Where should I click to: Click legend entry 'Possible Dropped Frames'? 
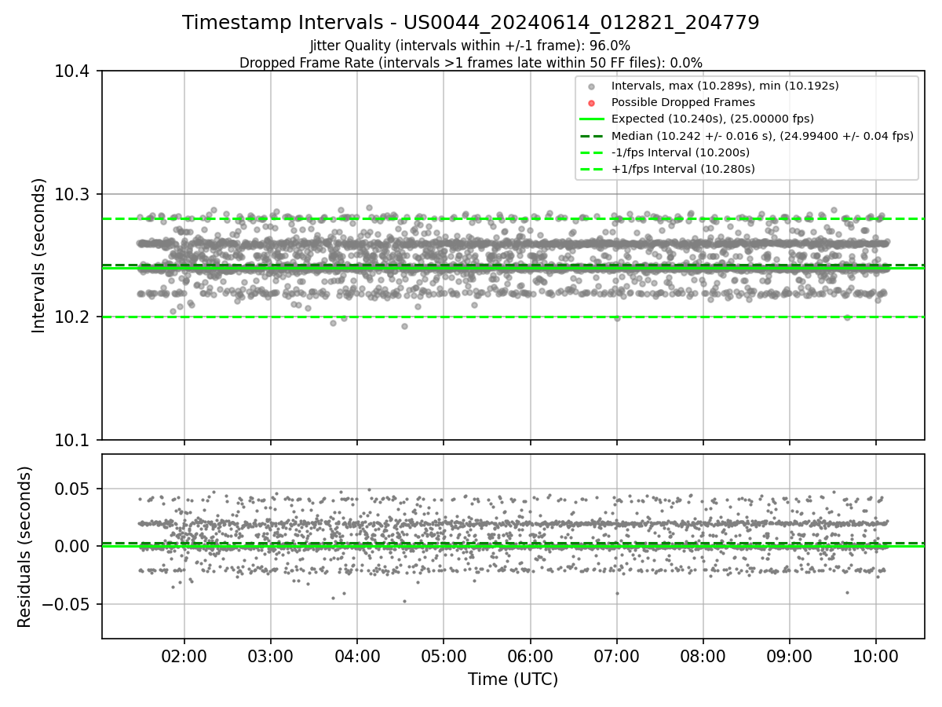683,102
